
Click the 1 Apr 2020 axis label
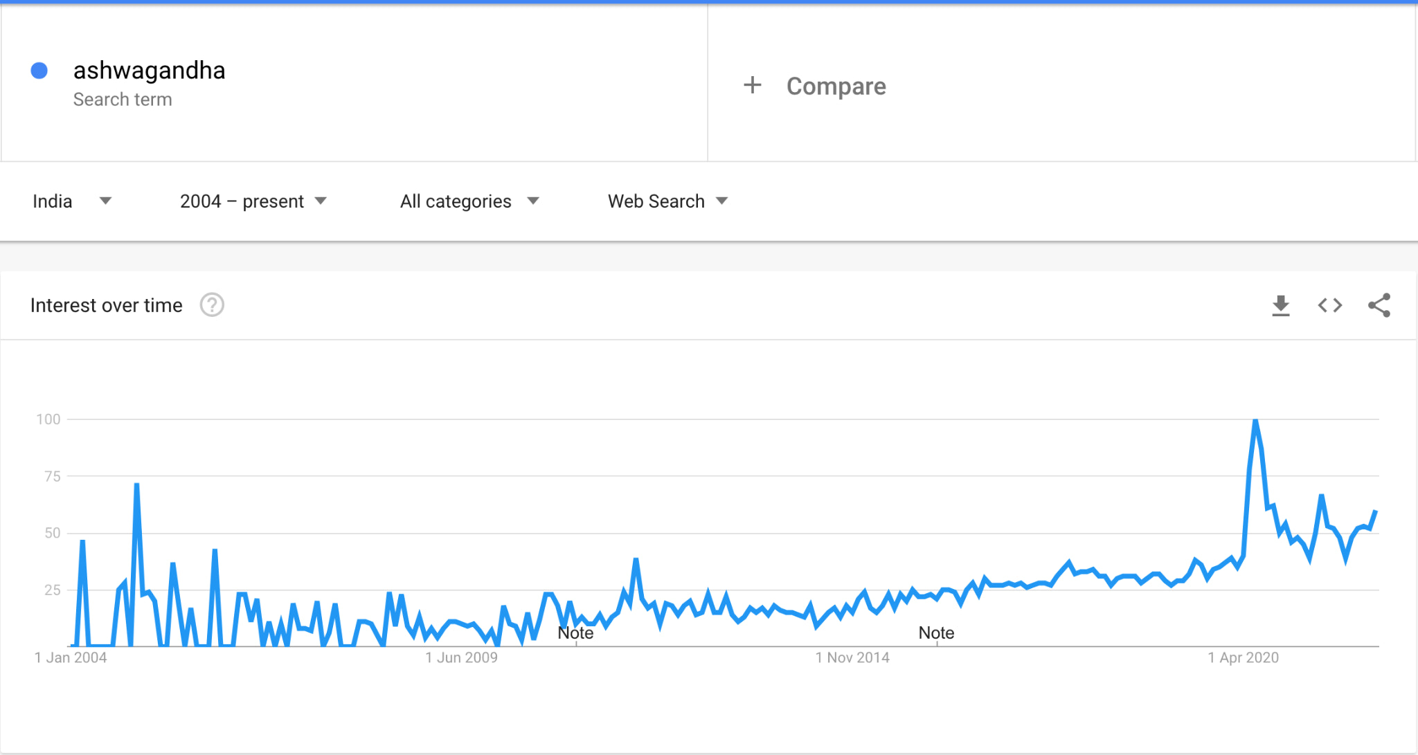pyautogui.click(x=1243, y=658)
